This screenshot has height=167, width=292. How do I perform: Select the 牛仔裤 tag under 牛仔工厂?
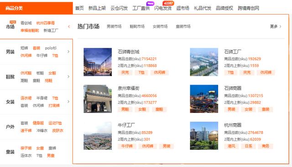pyautogui.click(x=127, y=146)
